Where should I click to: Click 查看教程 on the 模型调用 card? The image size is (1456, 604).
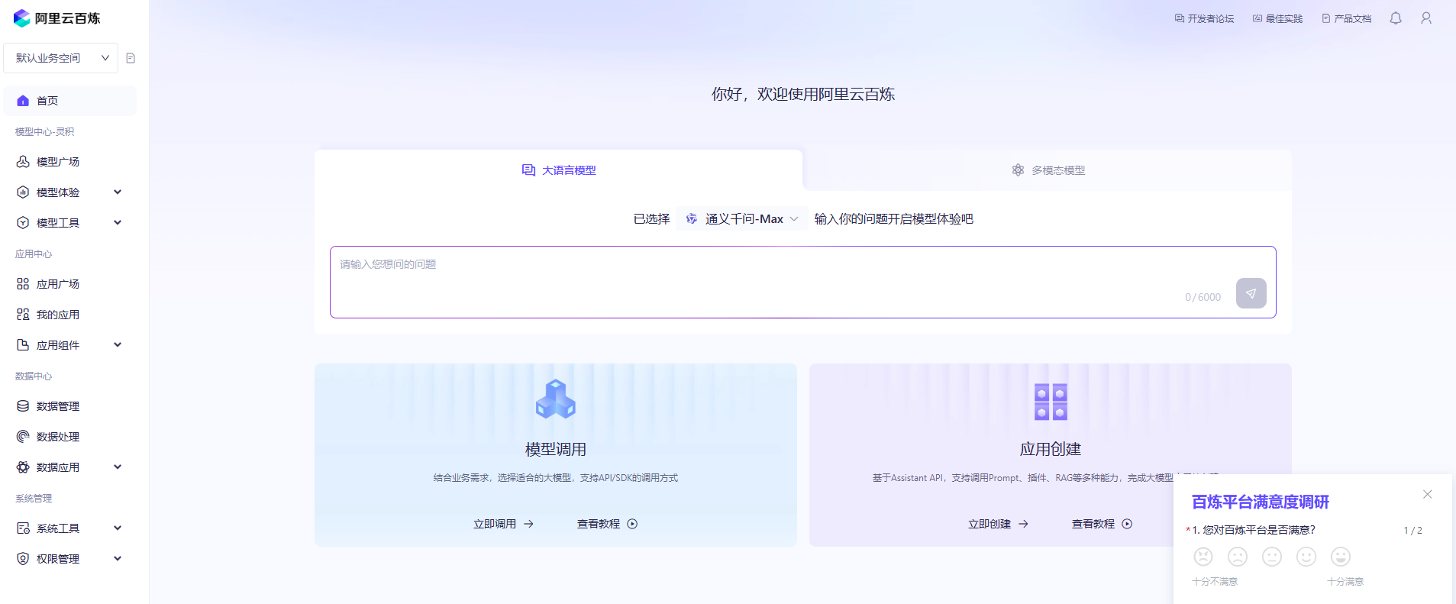tap(607, 524)
